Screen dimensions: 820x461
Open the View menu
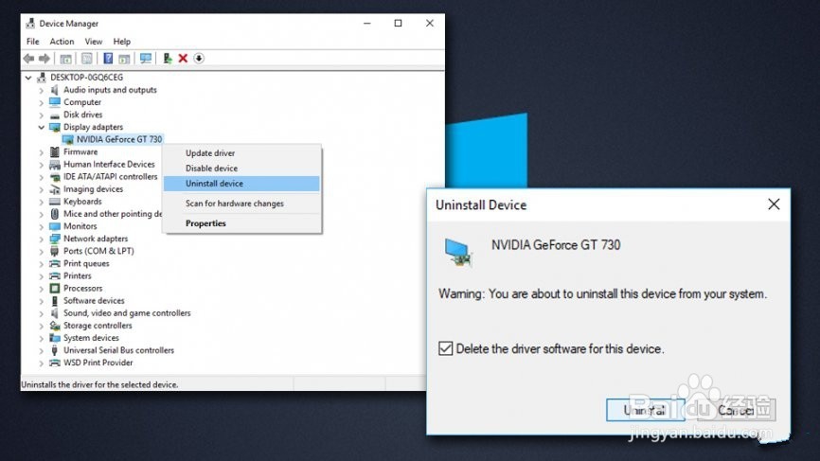pyautogui.click(x=94, y=42)
